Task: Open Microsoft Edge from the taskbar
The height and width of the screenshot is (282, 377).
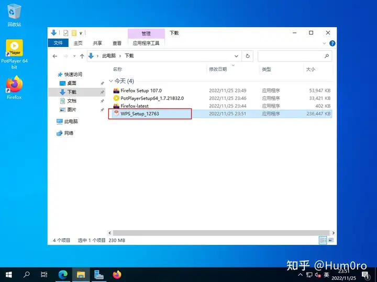Action: (63, 275)
